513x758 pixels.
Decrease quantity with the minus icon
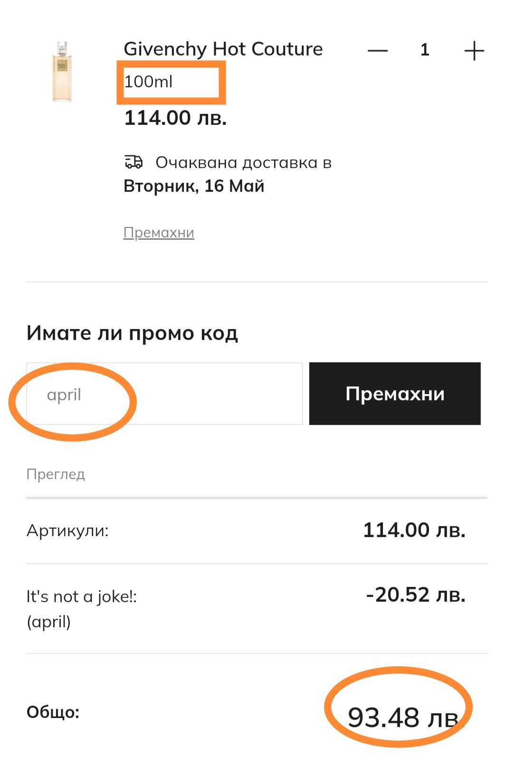click(378, 50)
